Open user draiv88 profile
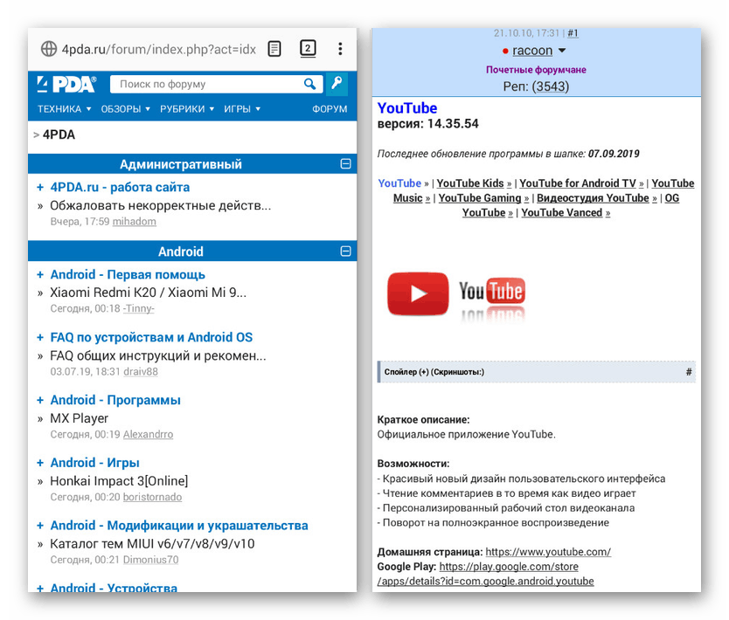This screenshot has height=620, width=729. pyautogui.click(x=141, y=371)
